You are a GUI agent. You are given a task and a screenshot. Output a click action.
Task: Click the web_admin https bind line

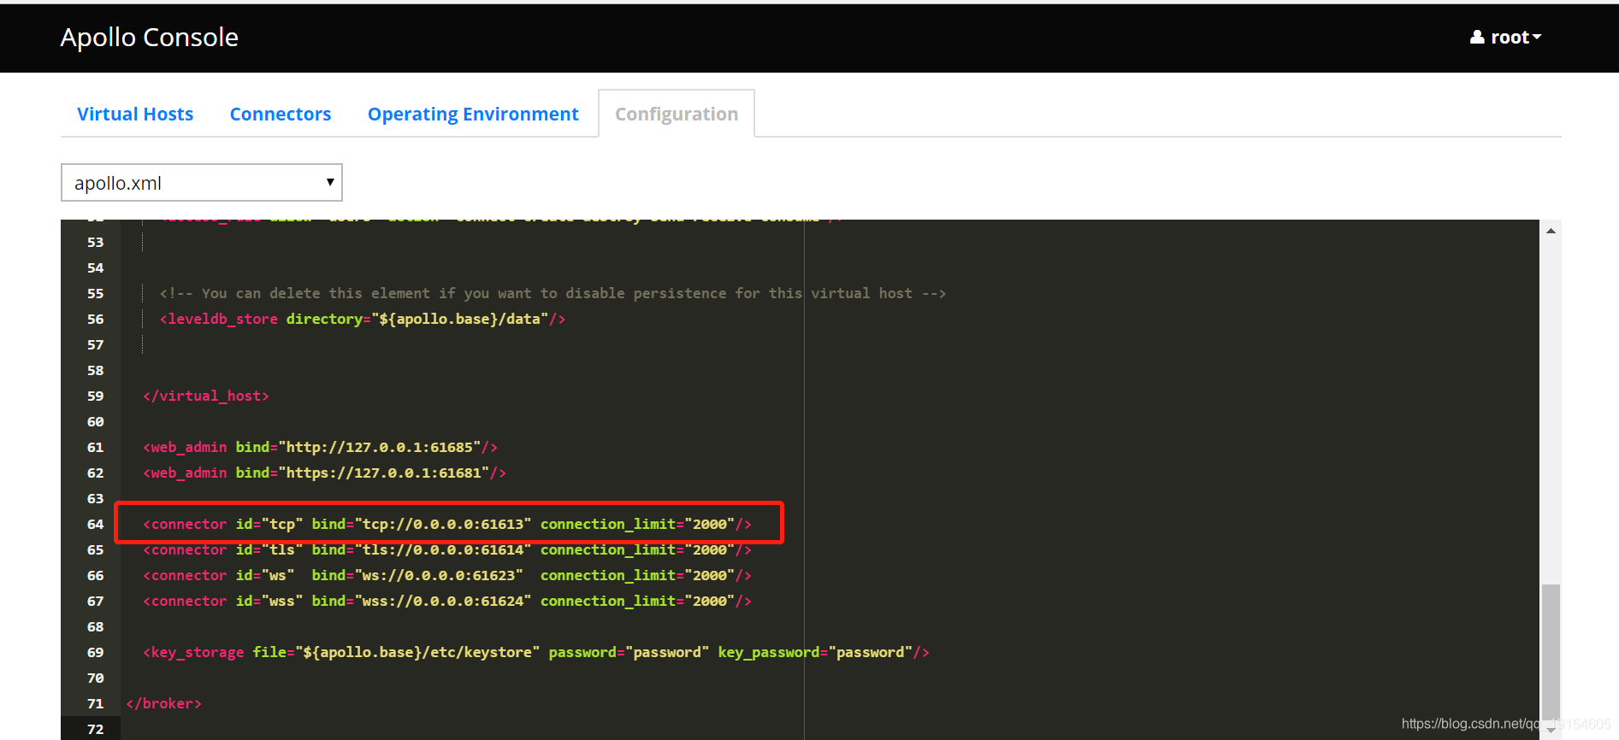324,473
